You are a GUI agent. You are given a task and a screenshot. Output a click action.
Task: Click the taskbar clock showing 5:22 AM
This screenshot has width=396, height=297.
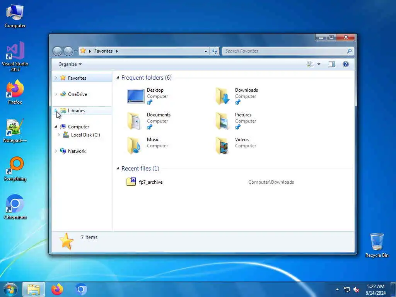coord(376,290)
